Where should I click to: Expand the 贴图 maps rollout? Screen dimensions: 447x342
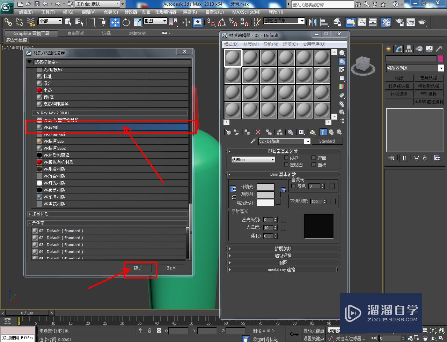tap(283, 263)
